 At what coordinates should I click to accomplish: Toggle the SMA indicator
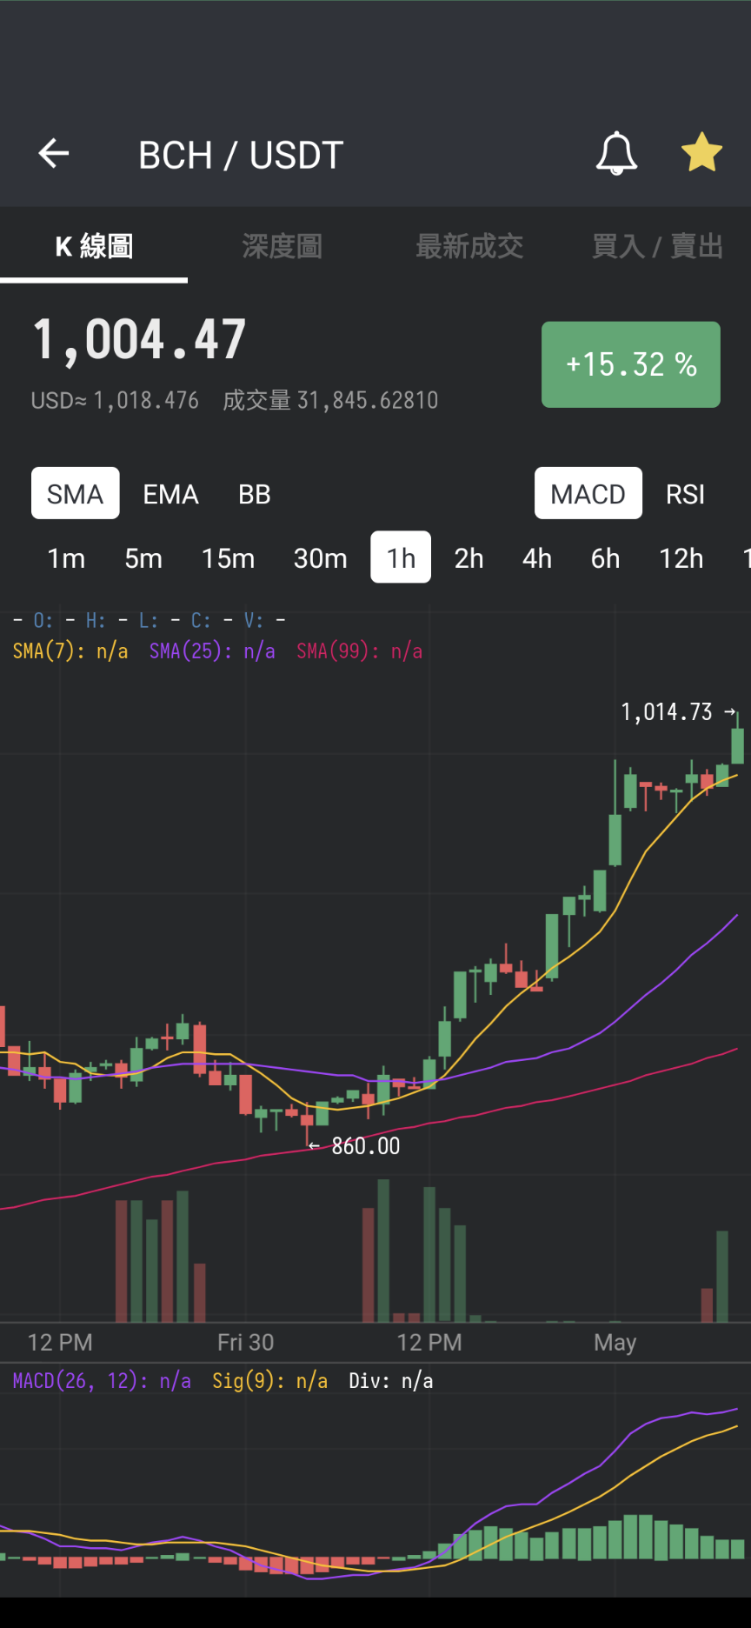(76, 494)
